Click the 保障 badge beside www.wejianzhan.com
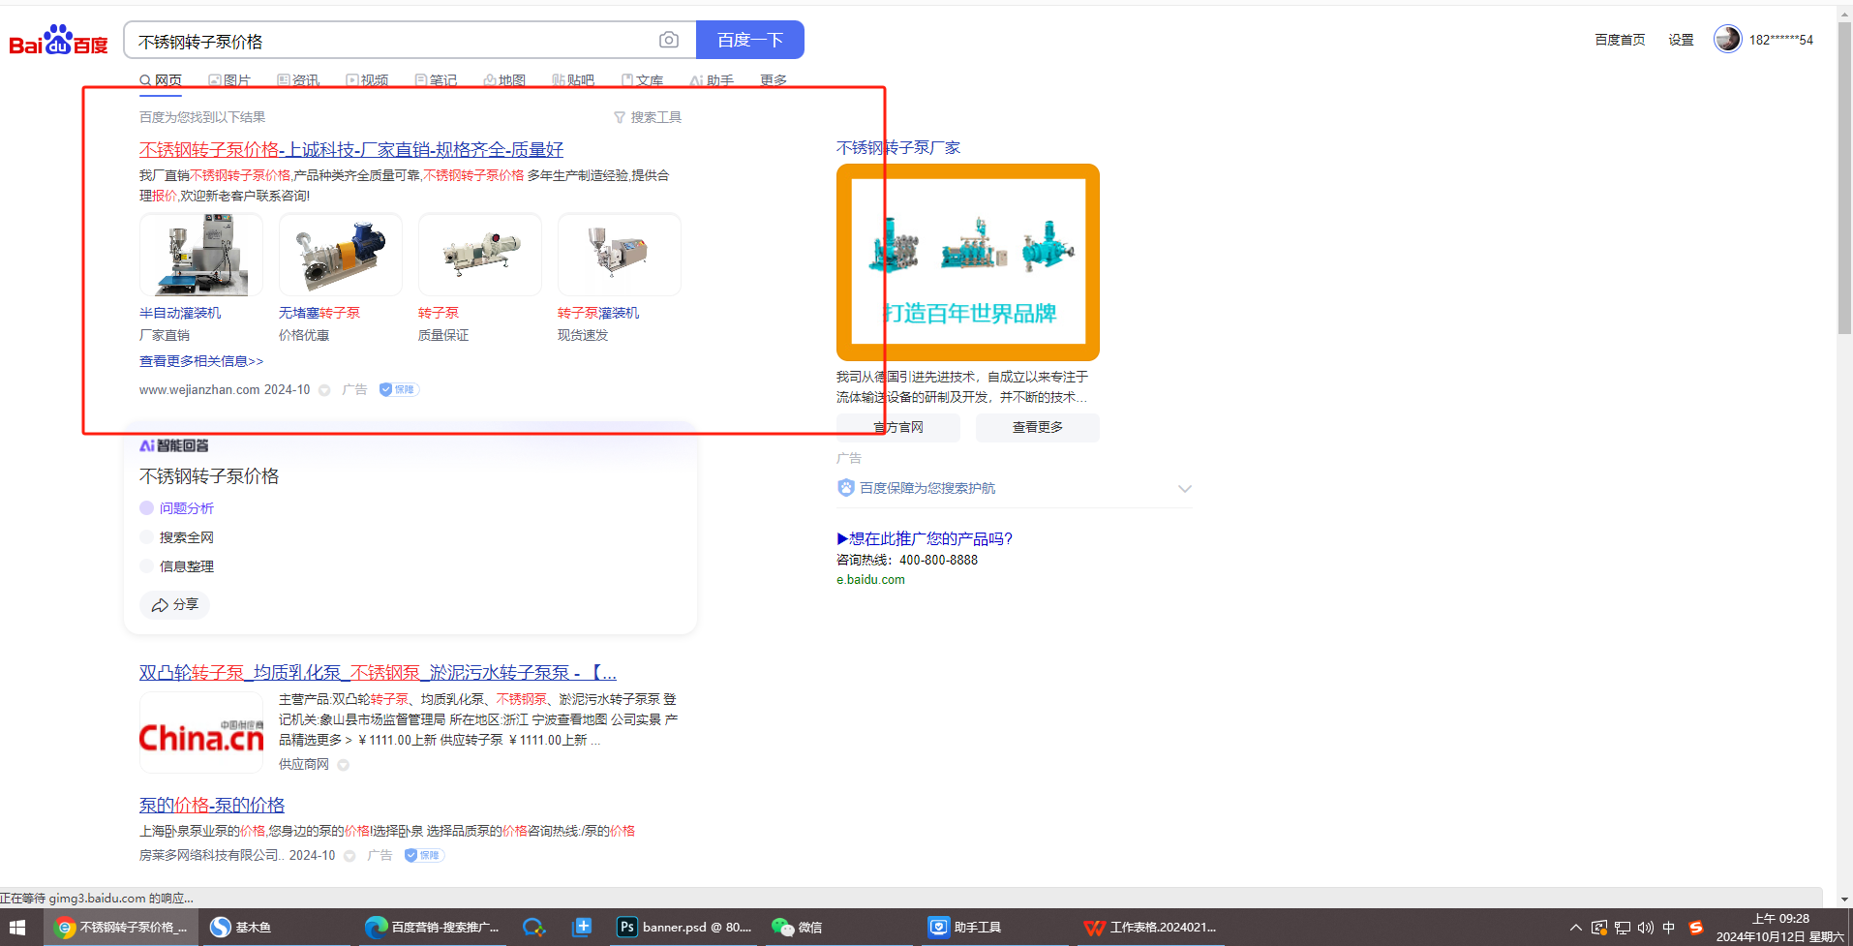 coord(399,389)
